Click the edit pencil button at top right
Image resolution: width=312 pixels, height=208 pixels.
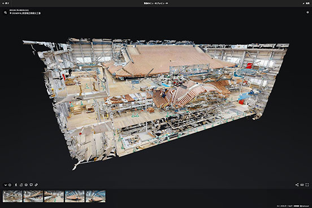coord(306,3)
